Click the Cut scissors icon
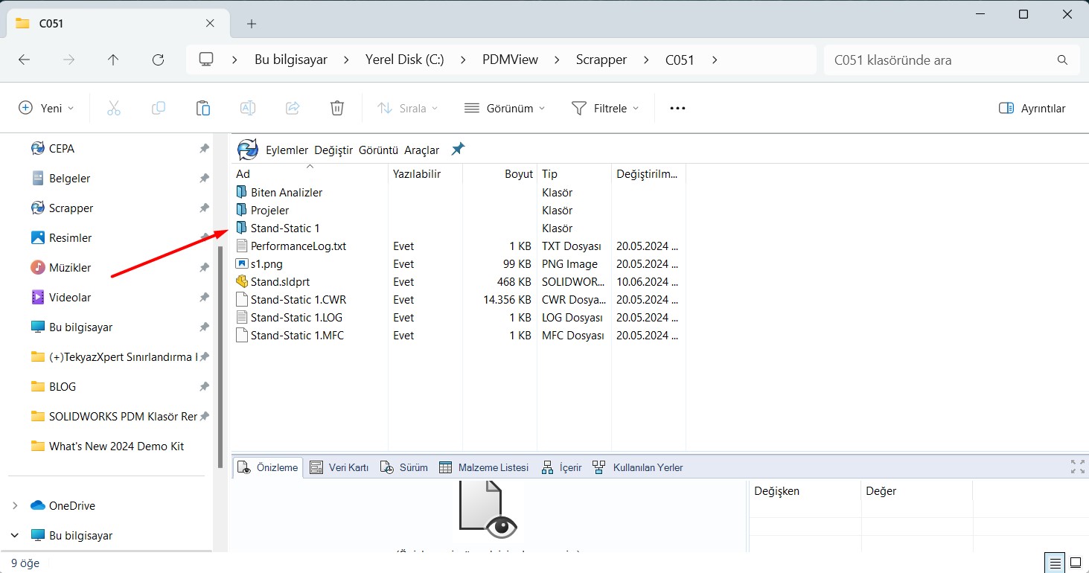Viewport: 1089px width, 573px height. pyautogui.click(x=114, y=108)
